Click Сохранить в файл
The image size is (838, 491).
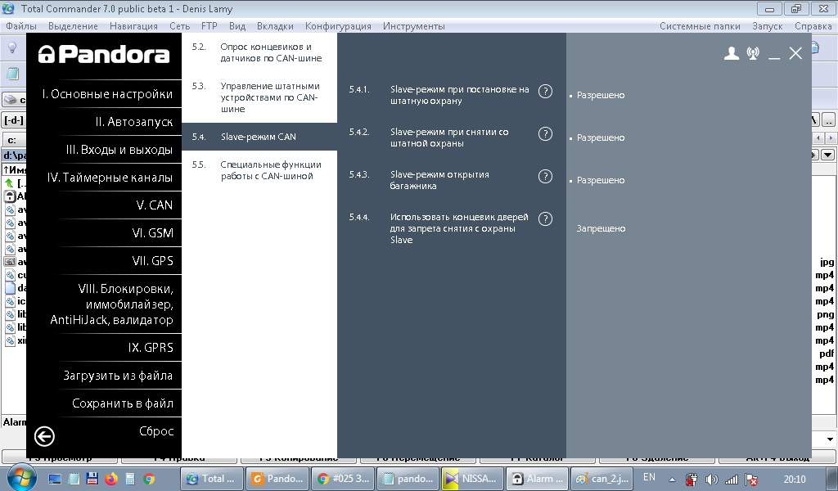(x=122, y=403)
